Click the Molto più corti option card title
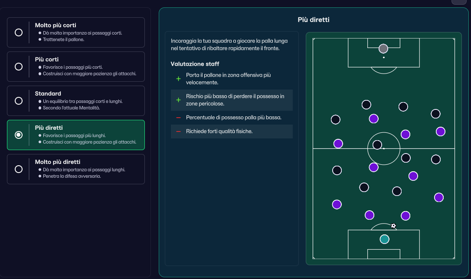Viewport: 471px width, 279px height. click(56, 25)
